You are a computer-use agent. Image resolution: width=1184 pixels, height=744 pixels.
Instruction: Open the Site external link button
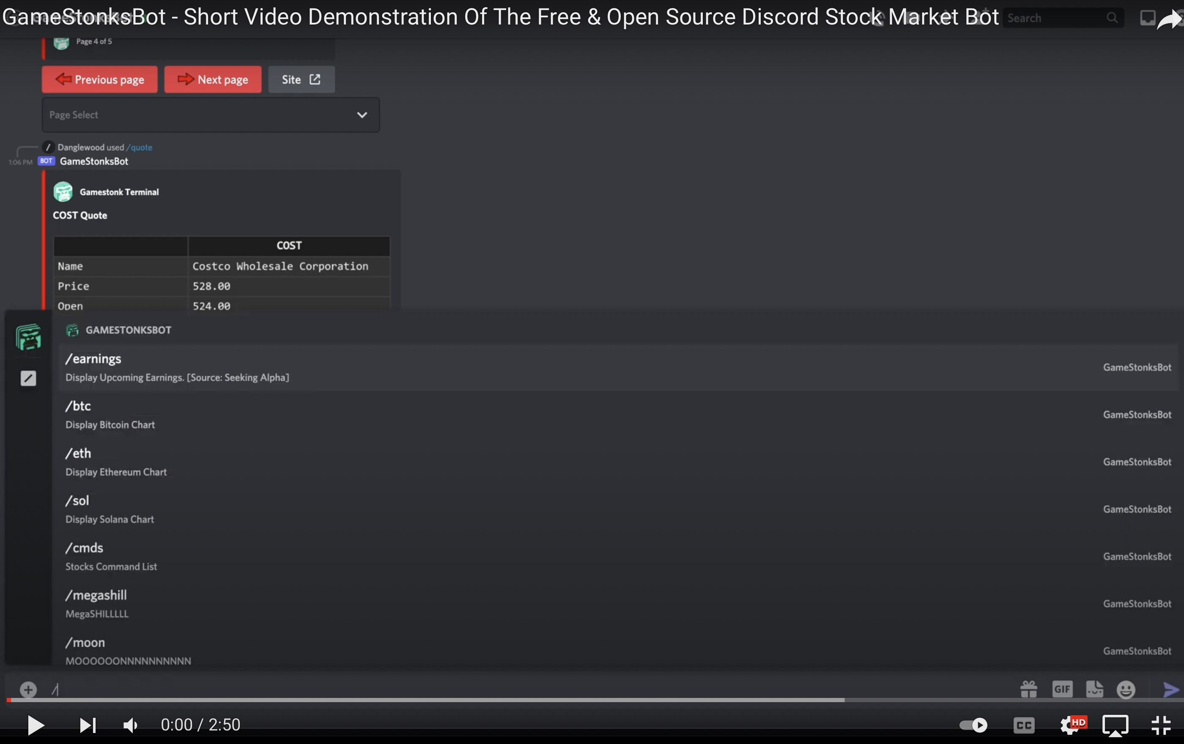coord(301,79)
